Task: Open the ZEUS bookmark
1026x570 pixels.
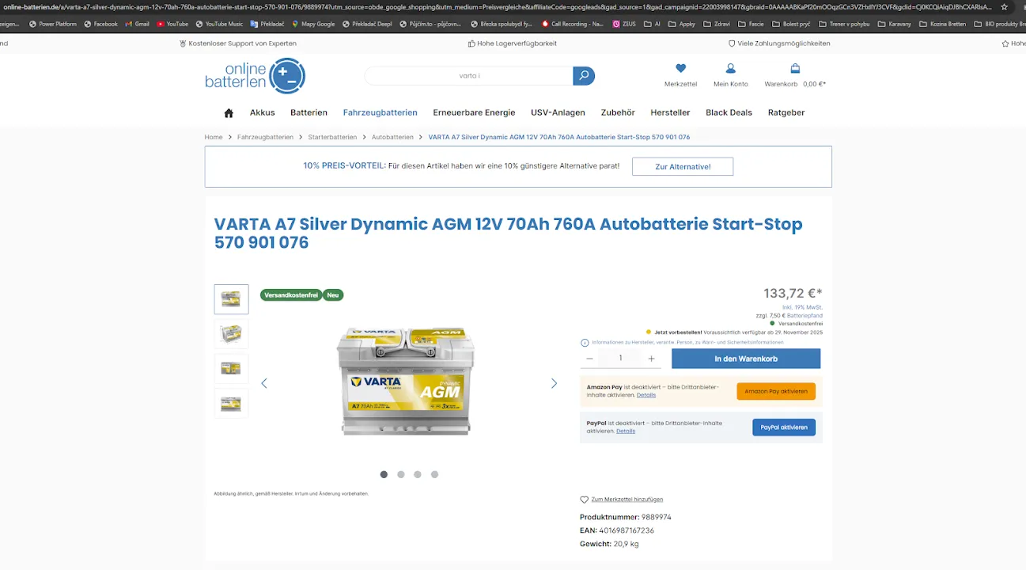Action: pos(624,24)
